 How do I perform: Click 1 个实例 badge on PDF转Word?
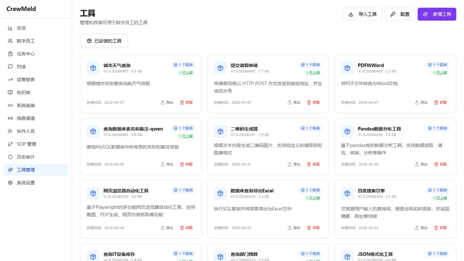(x=438, y=65)
